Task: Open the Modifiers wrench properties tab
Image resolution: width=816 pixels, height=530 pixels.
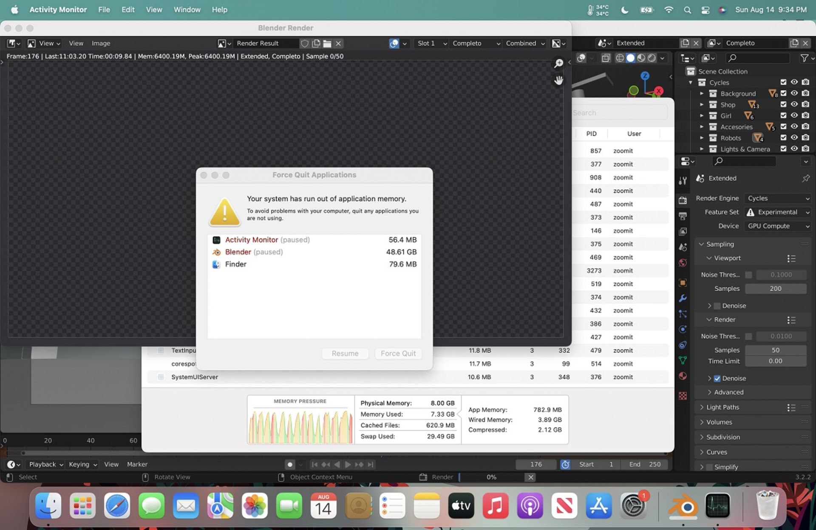Action: tap(683, 299)
